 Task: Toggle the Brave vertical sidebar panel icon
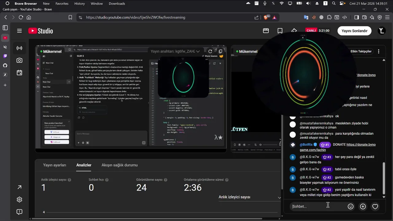tap(5, 28)
